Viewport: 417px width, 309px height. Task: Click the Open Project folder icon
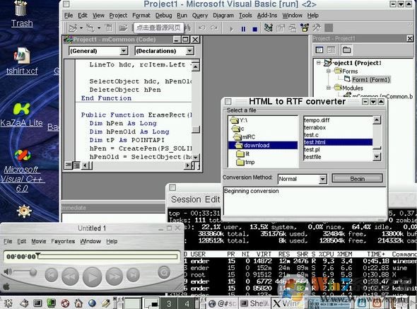click(x=123, y=28)
